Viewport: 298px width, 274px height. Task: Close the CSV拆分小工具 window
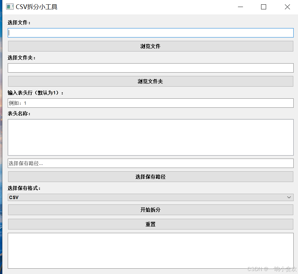coord(287,7)
